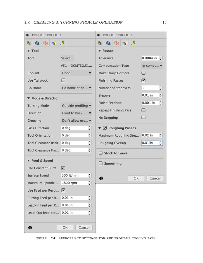Image resolution: width=203 pixels, height=263 pixels.
Task: Open the Passes tab icon in left Profile dialog
Action: [x=54, y=43]
